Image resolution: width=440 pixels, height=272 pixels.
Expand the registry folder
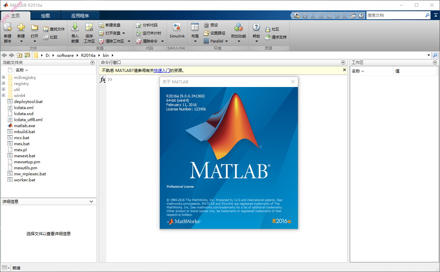(x=3, y=83)
